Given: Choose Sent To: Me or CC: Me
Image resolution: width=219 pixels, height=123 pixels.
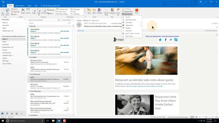Looking at the screenshot, I should (132, 33).
